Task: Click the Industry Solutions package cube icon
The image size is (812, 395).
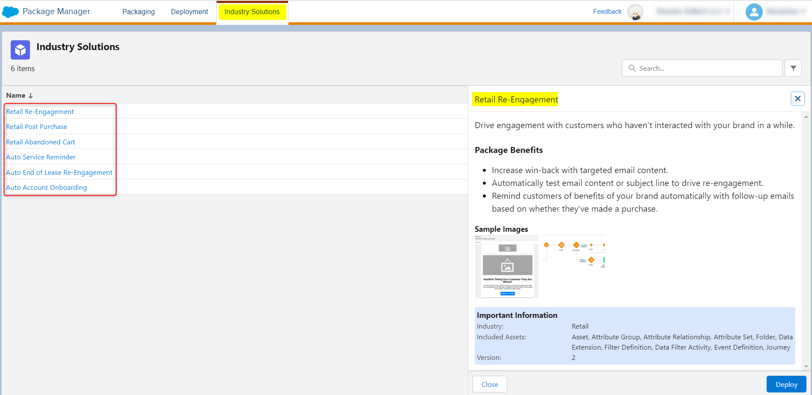Action: 20,50
